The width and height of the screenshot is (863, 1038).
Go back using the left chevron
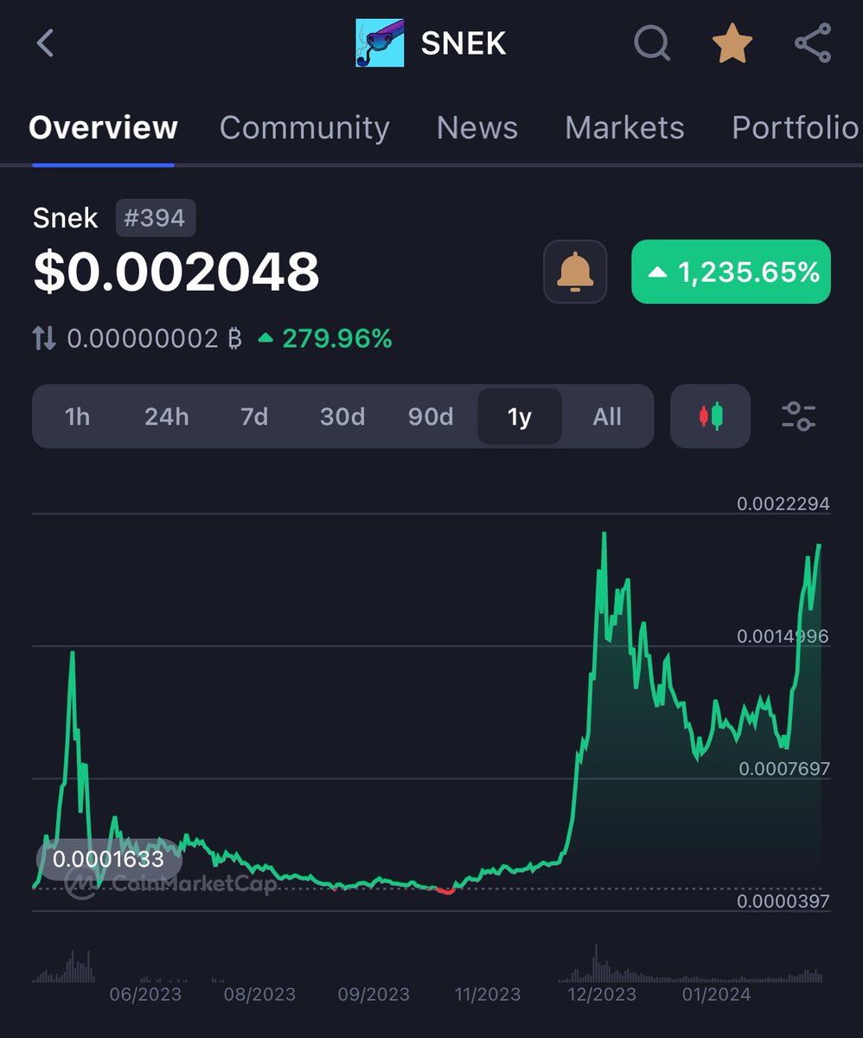(x=45, y=42)
